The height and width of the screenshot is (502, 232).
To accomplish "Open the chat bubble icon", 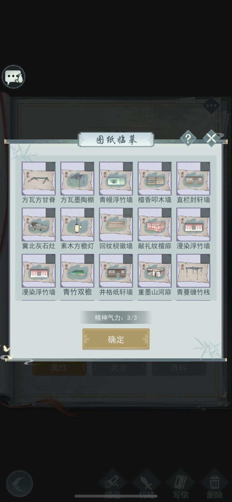I will pos(13,77).
